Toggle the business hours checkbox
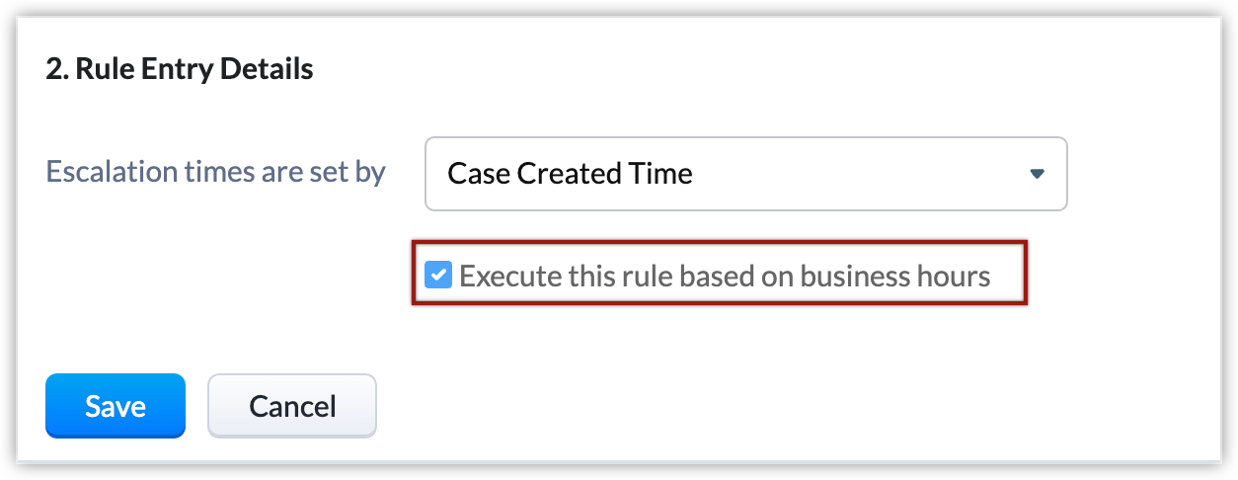 coord(437,275)
